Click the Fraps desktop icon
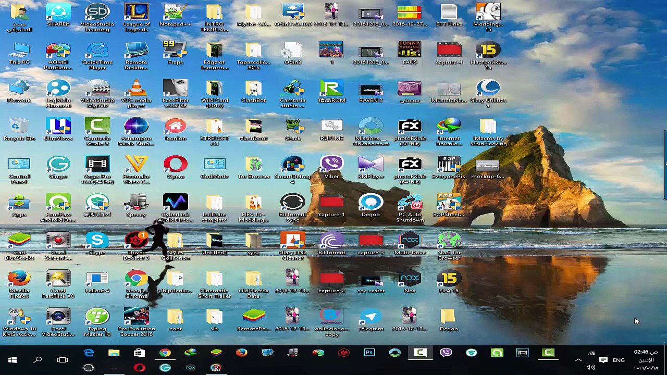Screen dimensions: 667x375 (x=175, y=54)
